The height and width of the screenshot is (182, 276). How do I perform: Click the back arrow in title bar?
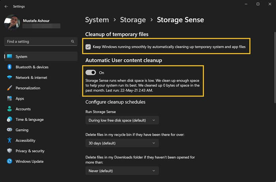point(6,6)
